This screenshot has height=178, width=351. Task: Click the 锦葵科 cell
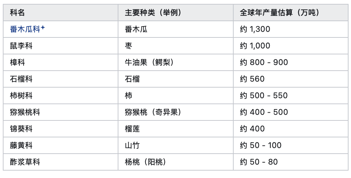click(x=61, y=129)
